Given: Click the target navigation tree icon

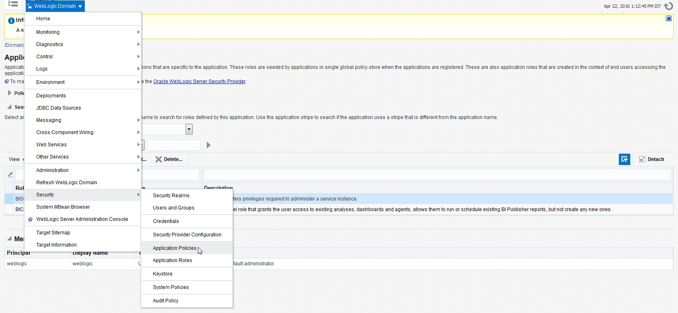Looking at the screenshot, I should click(x=13, y=4).
